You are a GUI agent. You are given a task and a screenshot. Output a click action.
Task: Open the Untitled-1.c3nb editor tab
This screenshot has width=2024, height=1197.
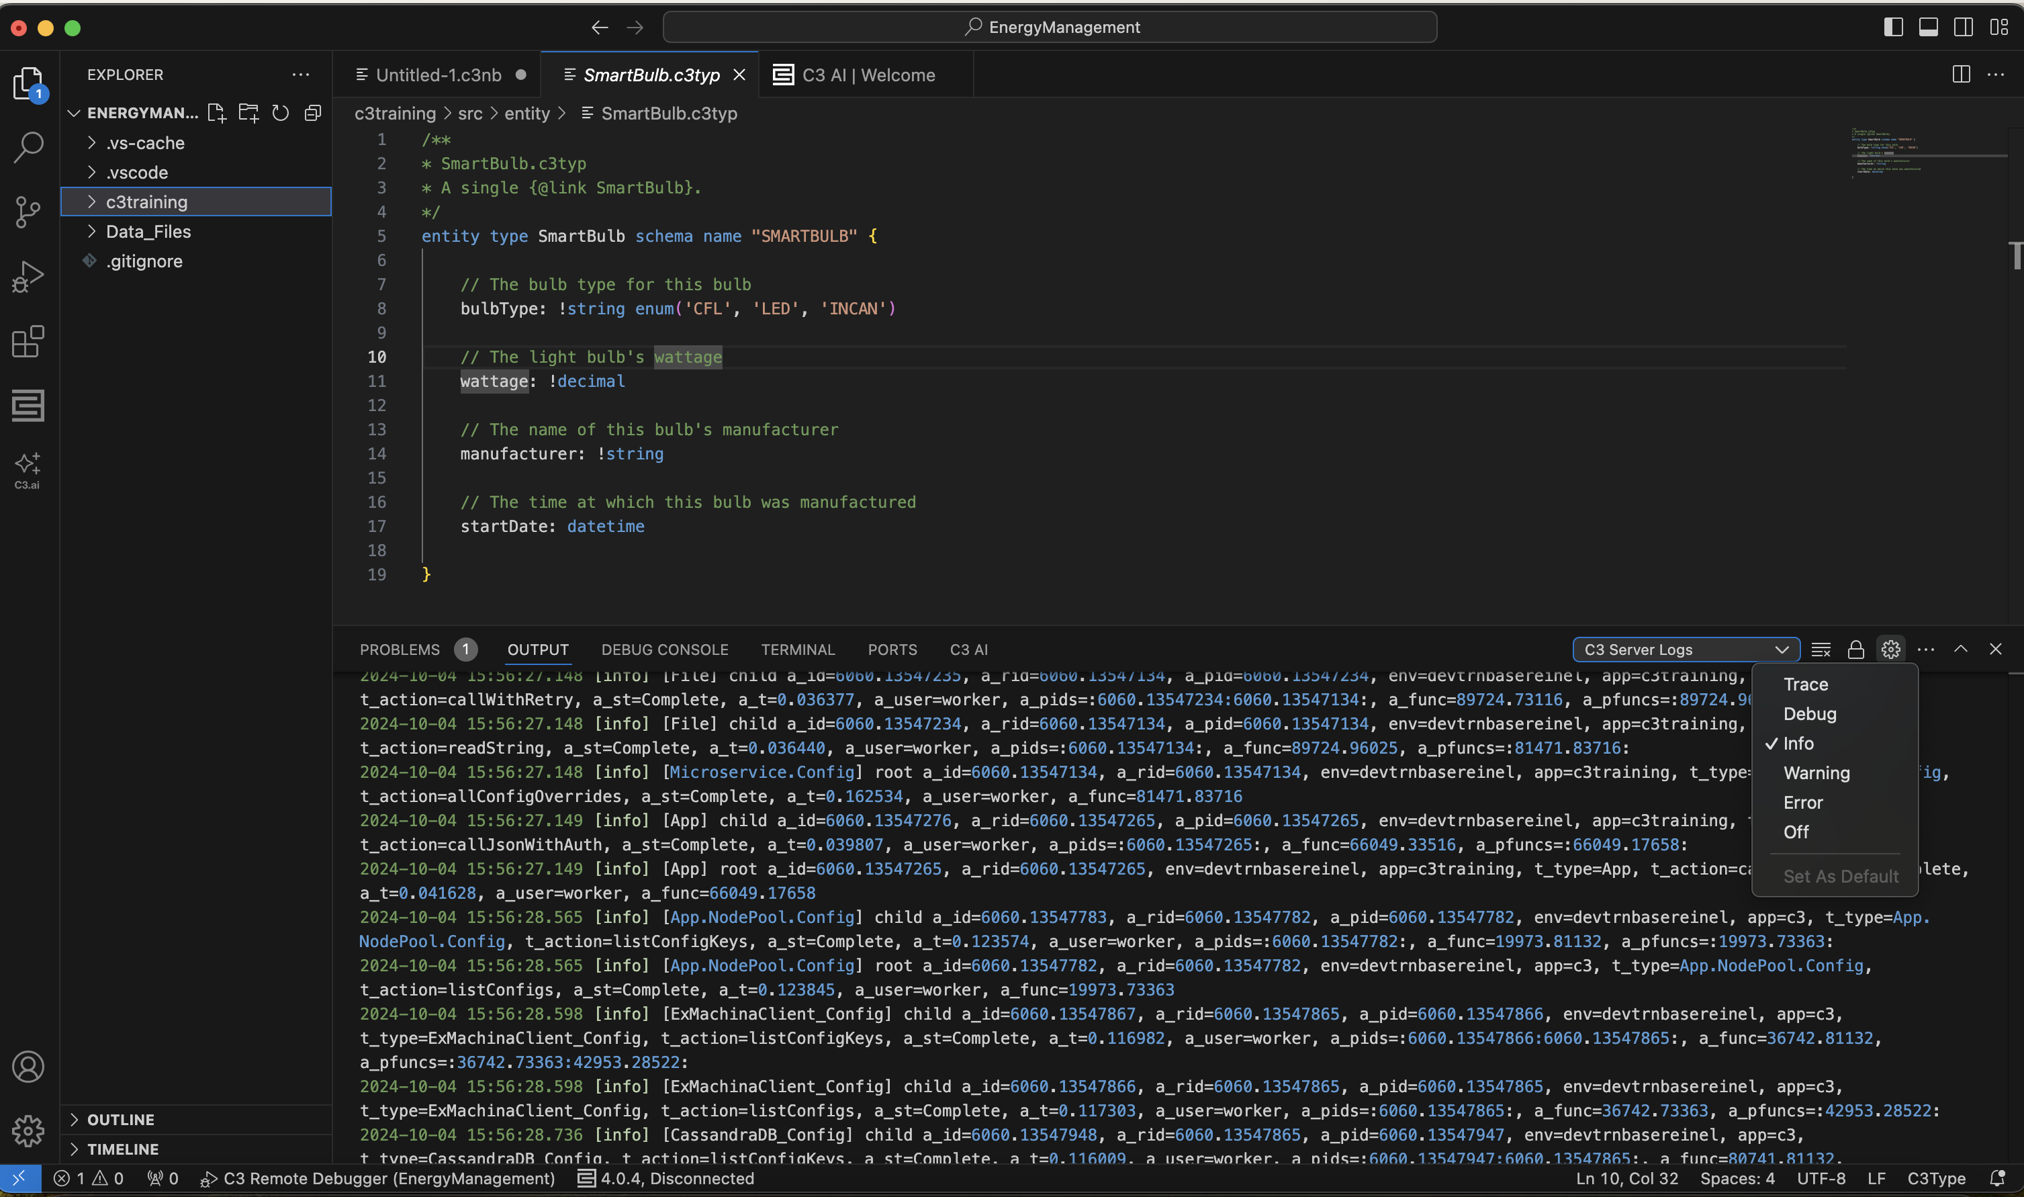pyautogui.click(x=439, y=75)
